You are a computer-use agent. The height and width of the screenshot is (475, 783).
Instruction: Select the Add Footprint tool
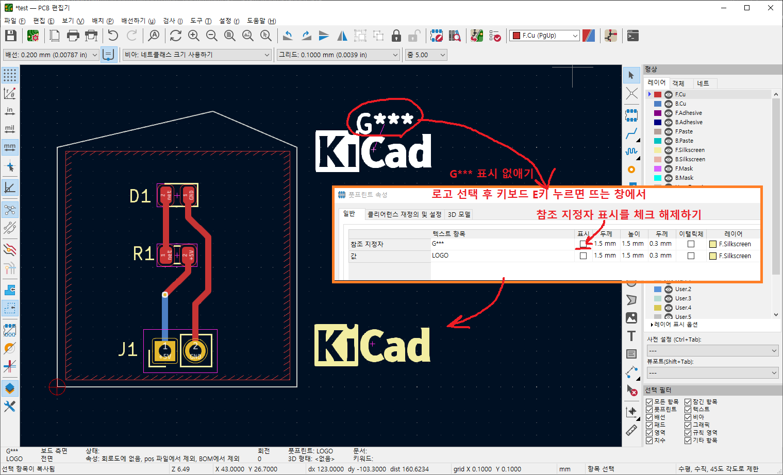(631, 115)
